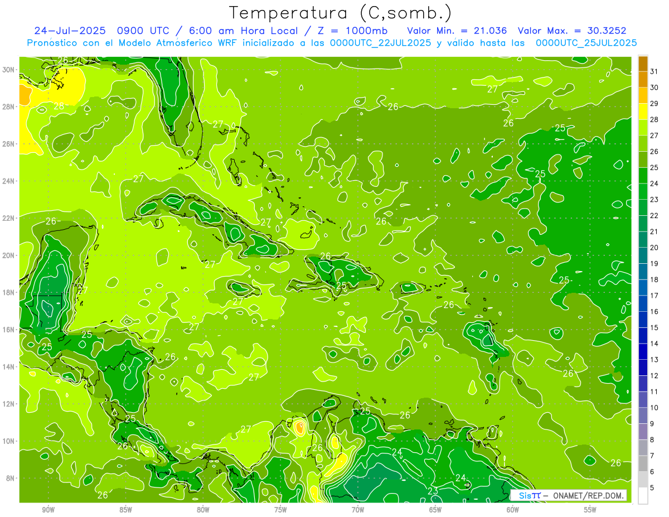The image size is (669, 517).
Task: Click the value 30 on the color scale
Action: point(655,88)
